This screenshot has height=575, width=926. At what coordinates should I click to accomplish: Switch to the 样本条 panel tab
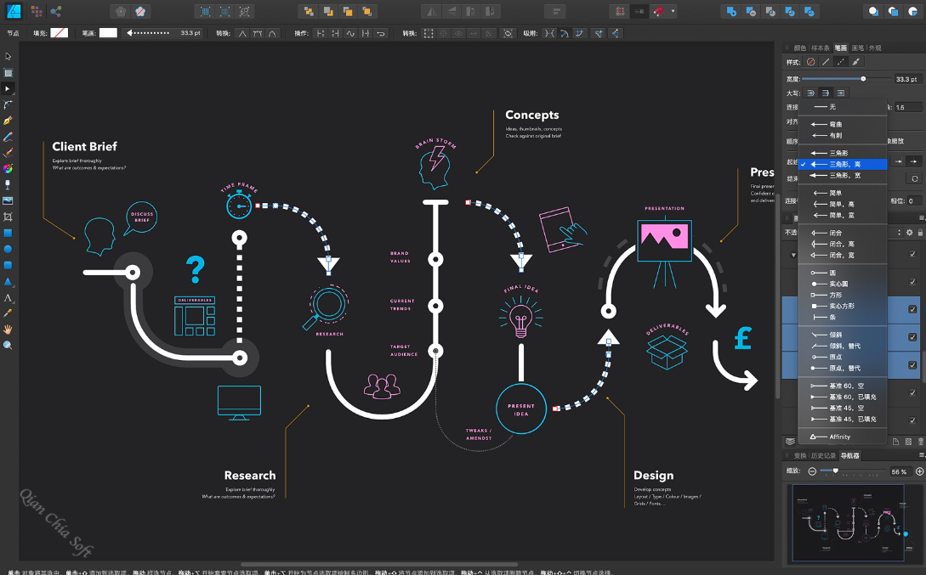pos(821,48)
